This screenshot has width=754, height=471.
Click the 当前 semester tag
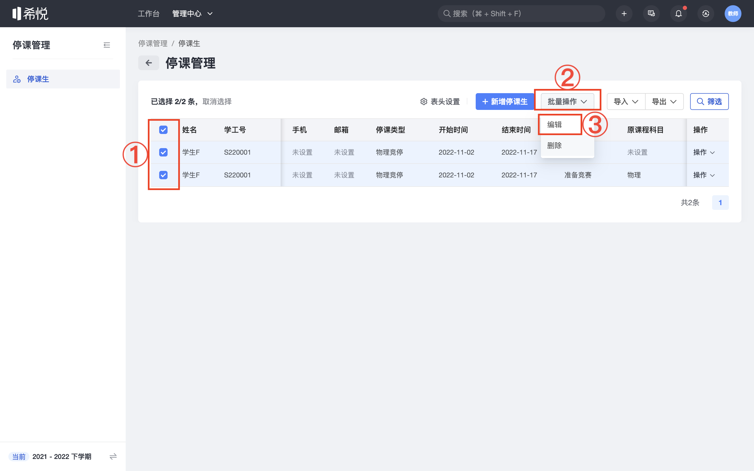[19, 457]
